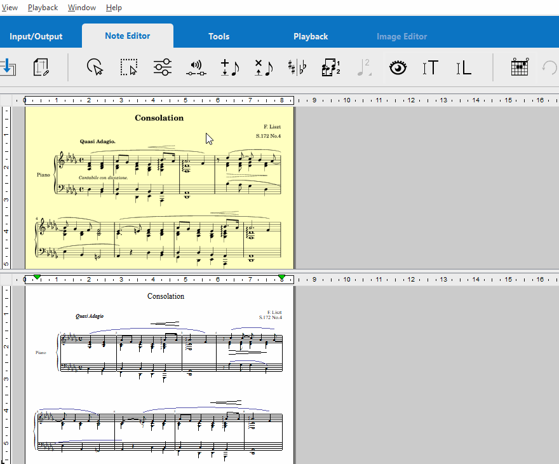This screenshot has height=464, width=559.
Task: Open the Playback menu in the menu bar
Action: [x=43, y=8]
